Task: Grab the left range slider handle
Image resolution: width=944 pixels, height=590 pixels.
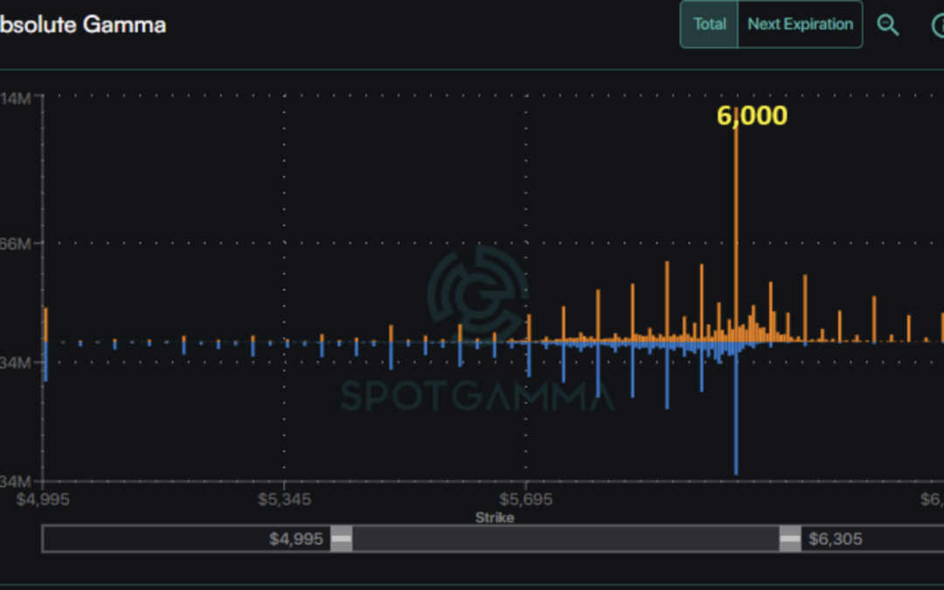Action: [342, 538]
